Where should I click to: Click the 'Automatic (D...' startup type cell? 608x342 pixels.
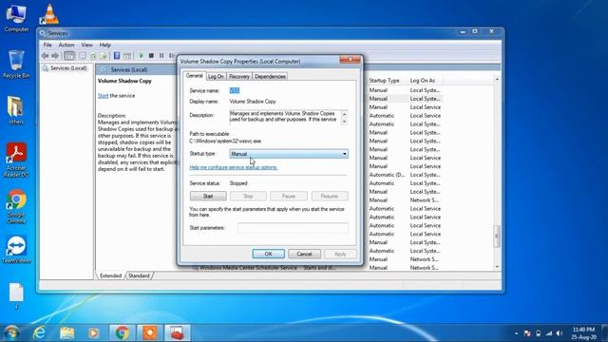pyautogui.click(x=387, y=175)
